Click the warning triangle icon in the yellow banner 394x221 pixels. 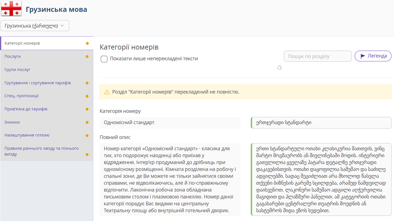[107, 92]
